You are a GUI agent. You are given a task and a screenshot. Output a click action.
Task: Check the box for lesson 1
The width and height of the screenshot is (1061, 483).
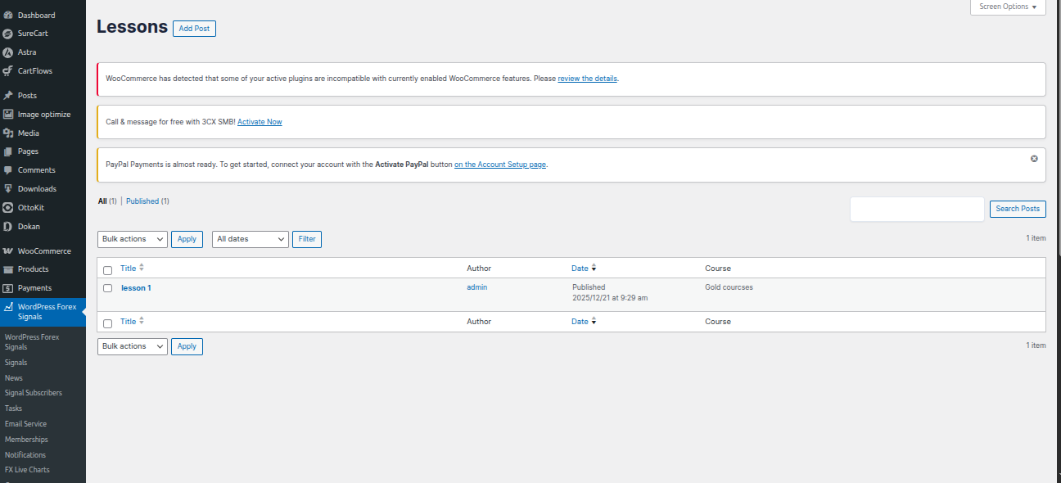pos(107,288)
